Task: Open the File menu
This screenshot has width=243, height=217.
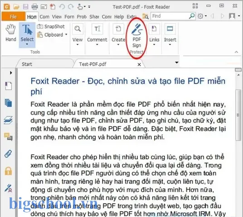Action: tap(13, 16)
